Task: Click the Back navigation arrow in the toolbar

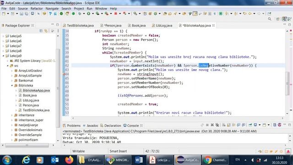Action: [250, 14]
